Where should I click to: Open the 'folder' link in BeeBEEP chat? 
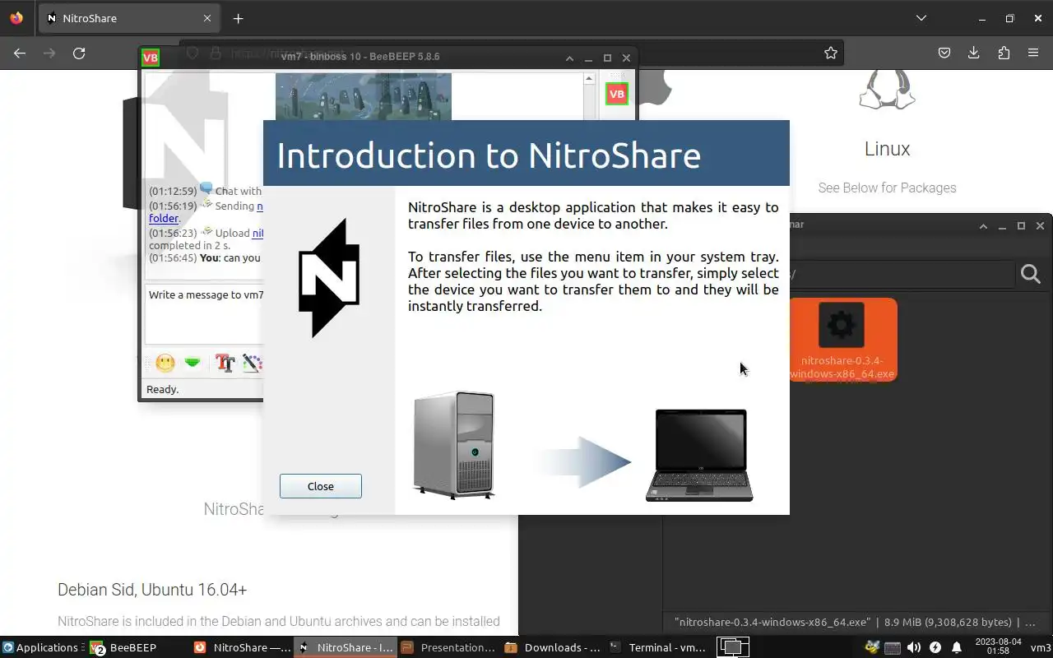pyautogui.click(x=163, y=218)
